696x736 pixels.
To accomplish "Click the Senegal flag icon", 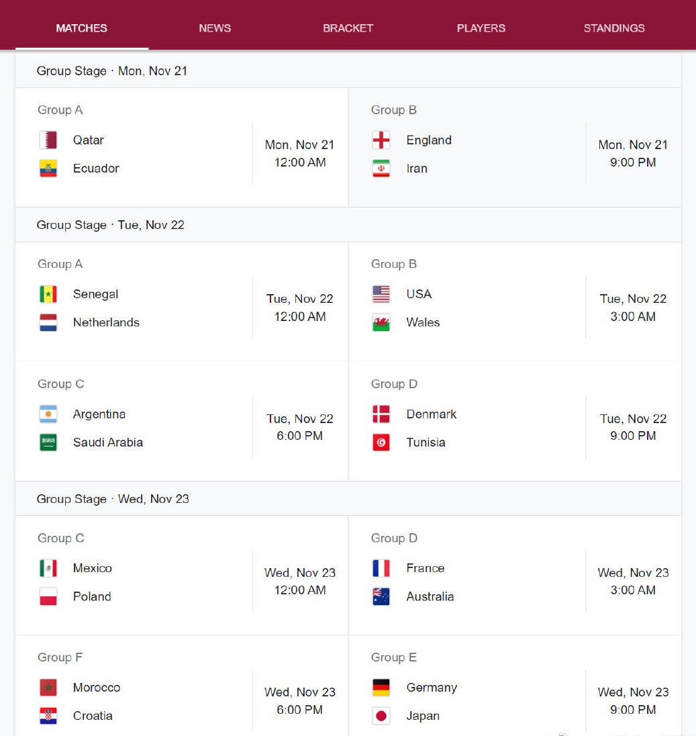I will click(x=48, y=294).
